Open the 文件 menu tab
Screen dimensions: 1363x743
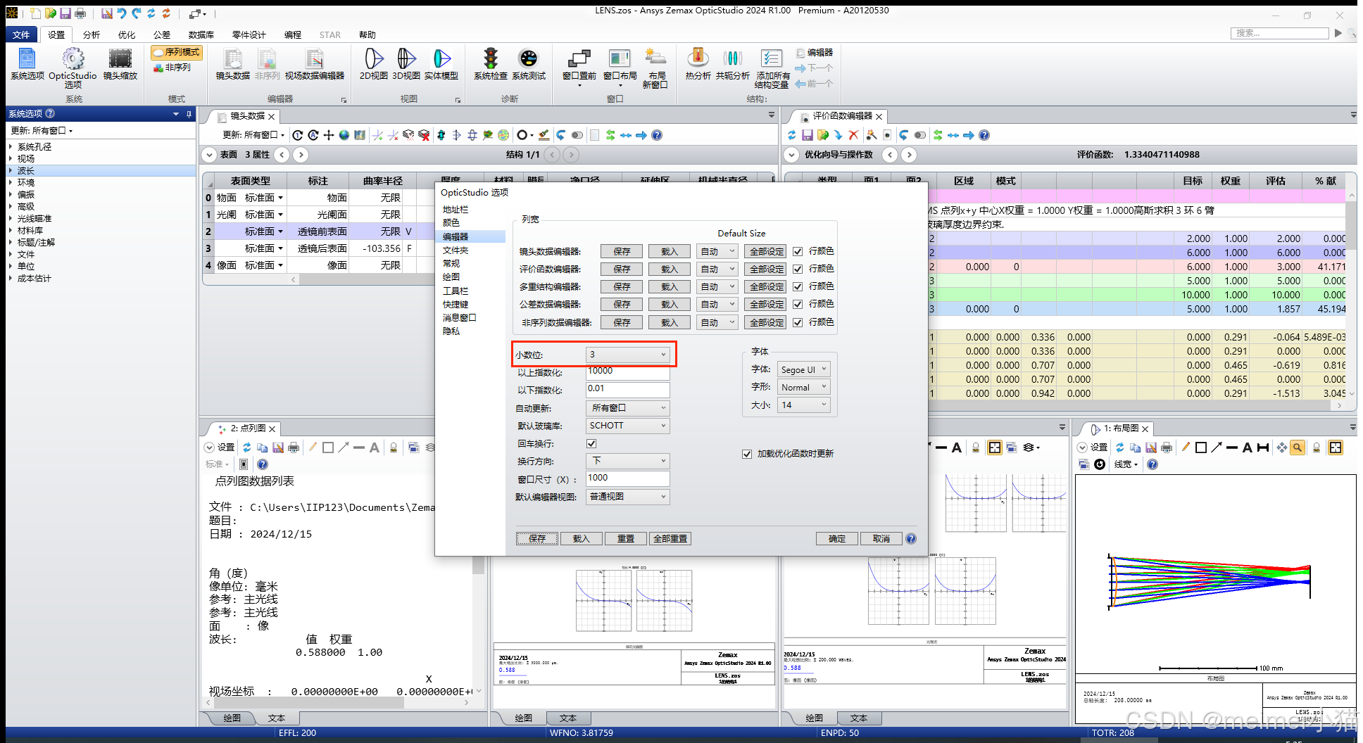coord(21,34)
